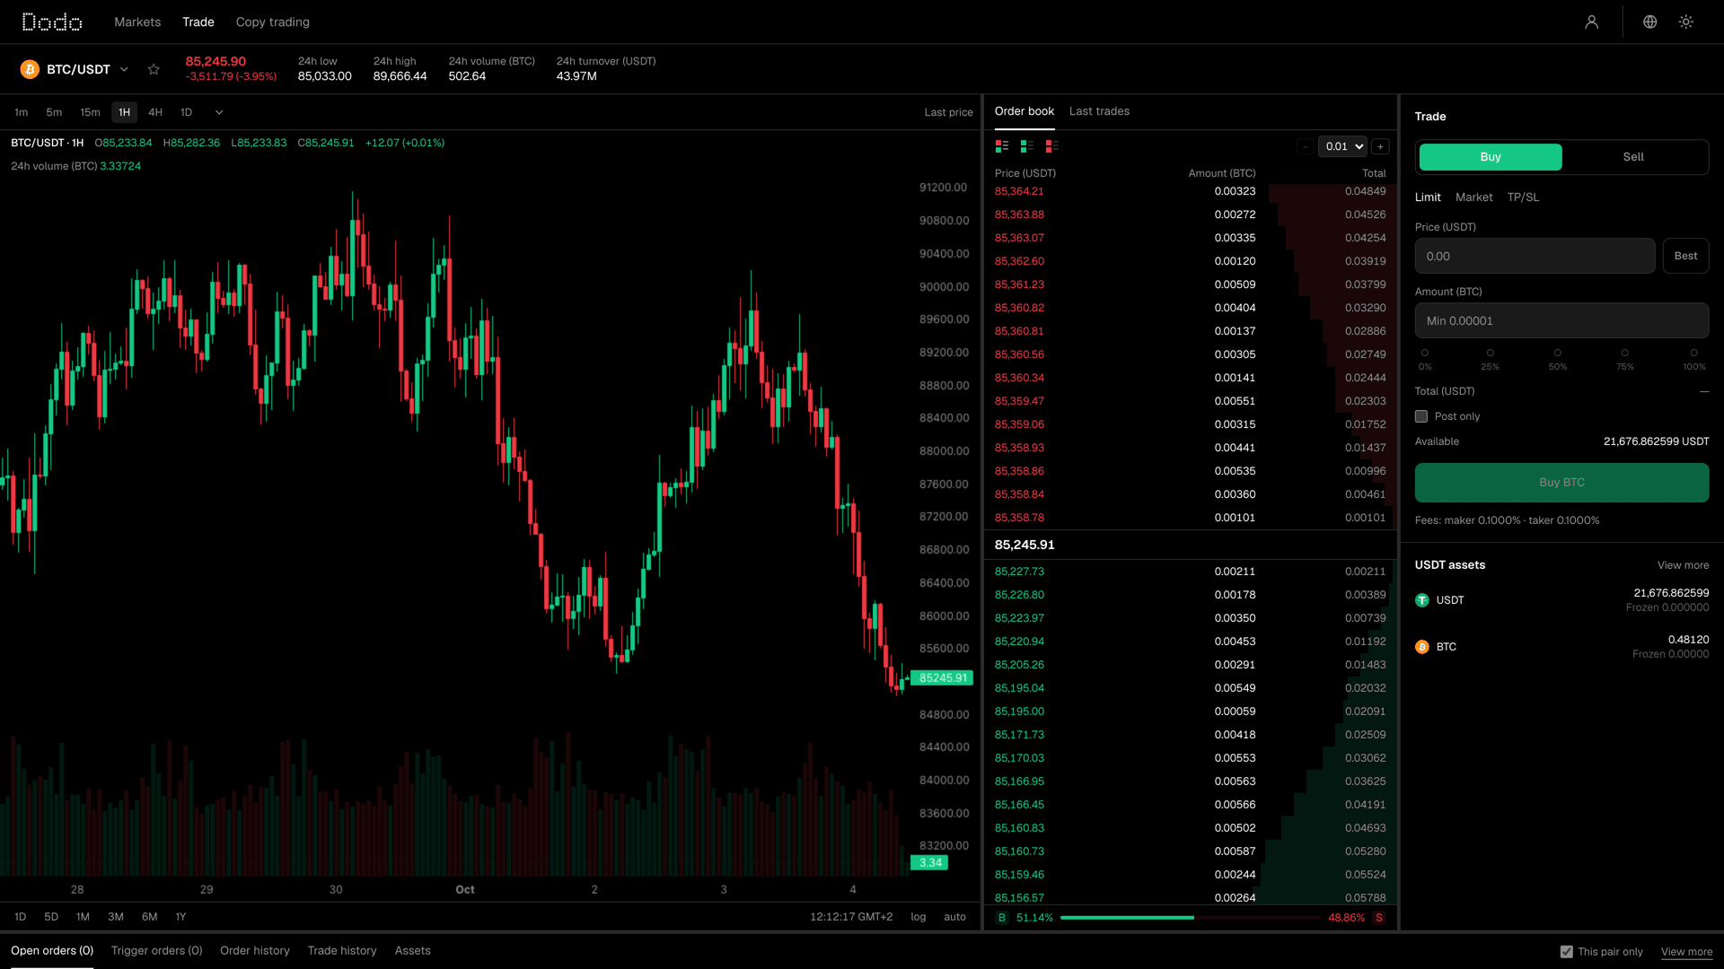Screen dimensions: 1724x969
Task: Increase order book precision with plus button
Action: (x=1380, y=146)
